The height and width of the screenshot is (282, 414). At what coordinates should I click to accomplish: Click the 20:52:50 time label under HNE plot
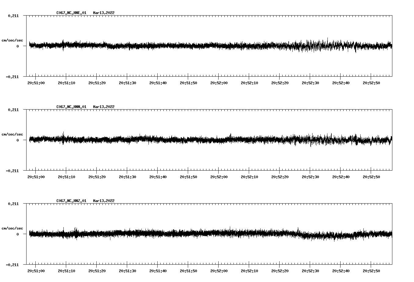tap(371, 83)
